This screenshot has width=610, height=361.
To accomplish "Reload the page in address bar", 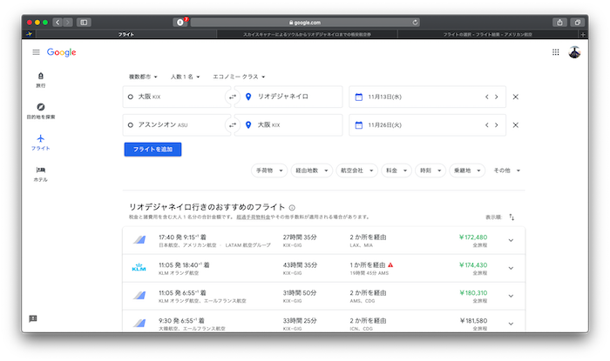I will pyautogui.click(x=415, y=22).
